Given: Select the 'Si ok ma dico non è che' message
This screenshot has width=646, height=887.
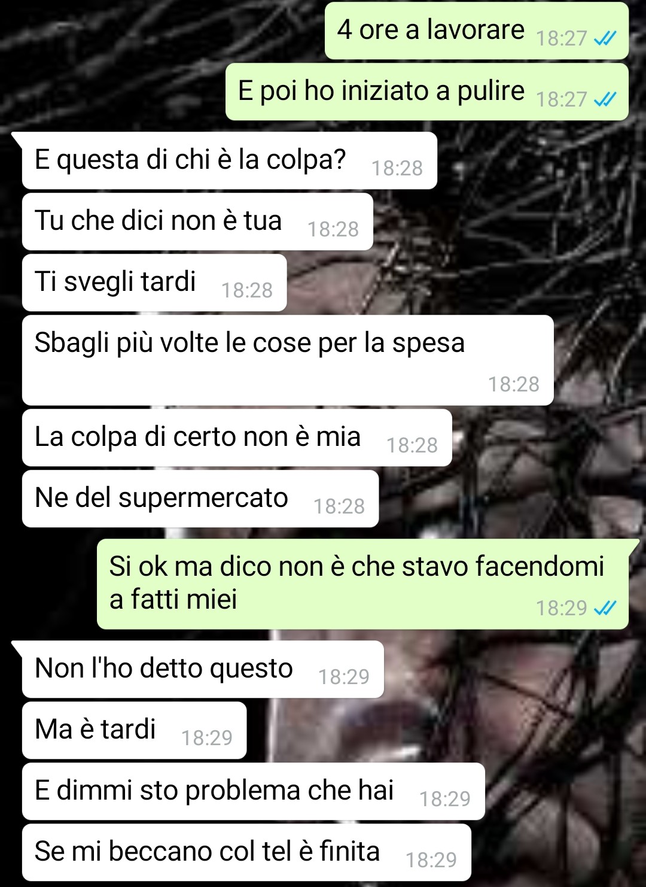Looking at the screenshot, I should [x=362, y=584].
